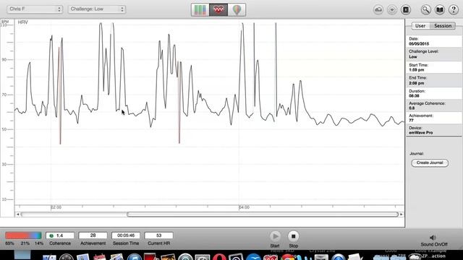Start a session with the play button
This screenshot has height=260, width=463.
275,236
